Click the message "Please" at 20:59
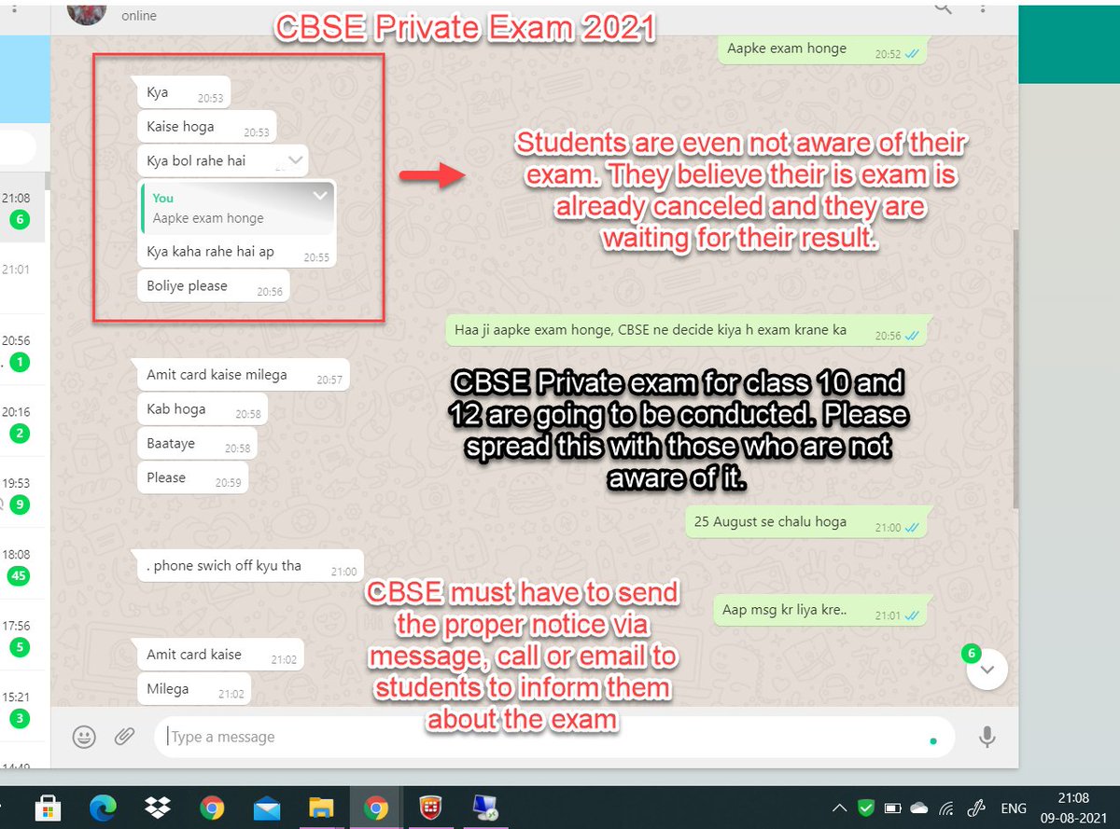Screen dimensions: 1120x829 click(x=191, y=477)
